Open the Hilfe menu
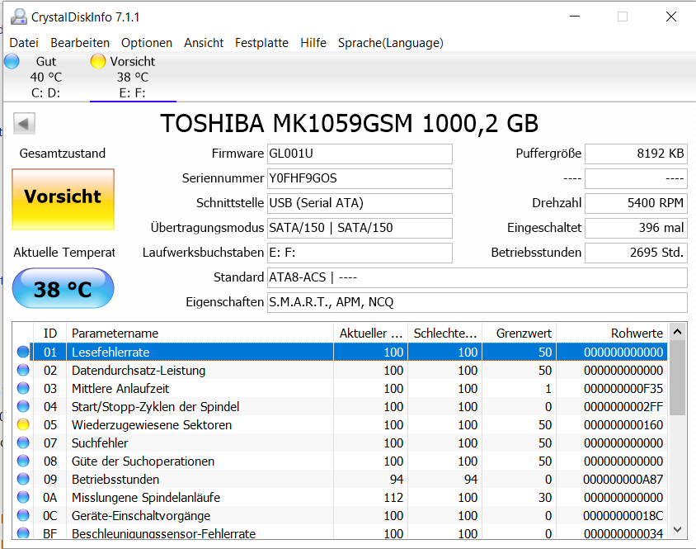Viewport: 696px width, 549px height. (x=313, y=43)
